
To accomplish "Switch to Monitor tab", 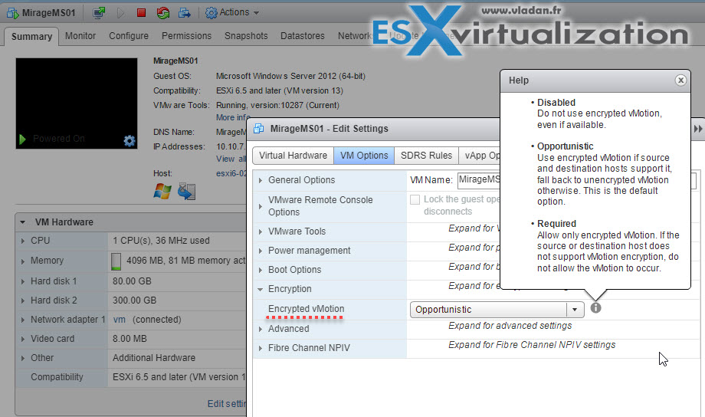I will point(80,35).
